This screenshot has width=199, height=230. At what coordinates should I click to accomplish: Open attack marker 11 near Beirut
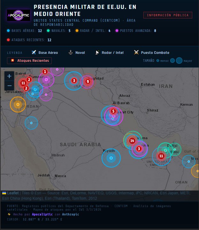(x=23, y=83)
